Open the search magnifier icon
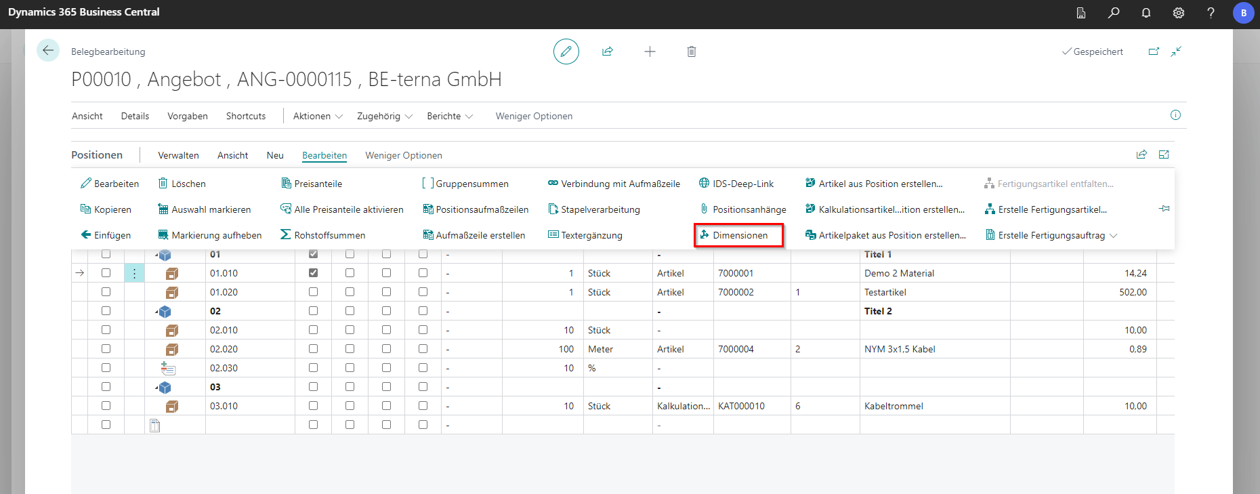This screenshot has width=1260, height=494. (1114, 13)
